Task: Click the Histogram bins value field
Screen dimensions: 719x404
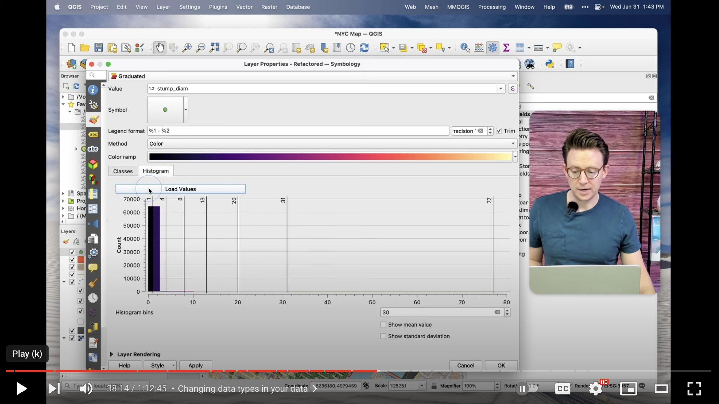Action: [x=442, y=312]
